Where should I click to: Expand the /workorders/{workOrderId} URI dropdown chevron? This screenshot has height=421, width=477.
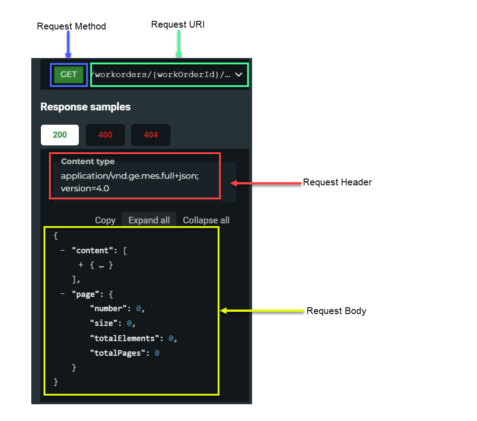(239, 74)
